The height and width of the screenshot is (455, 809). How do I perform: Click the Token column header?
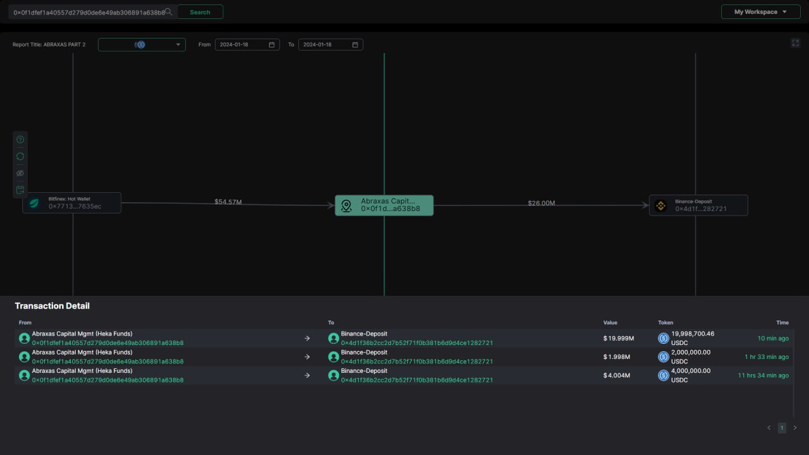tap(666, 322)
